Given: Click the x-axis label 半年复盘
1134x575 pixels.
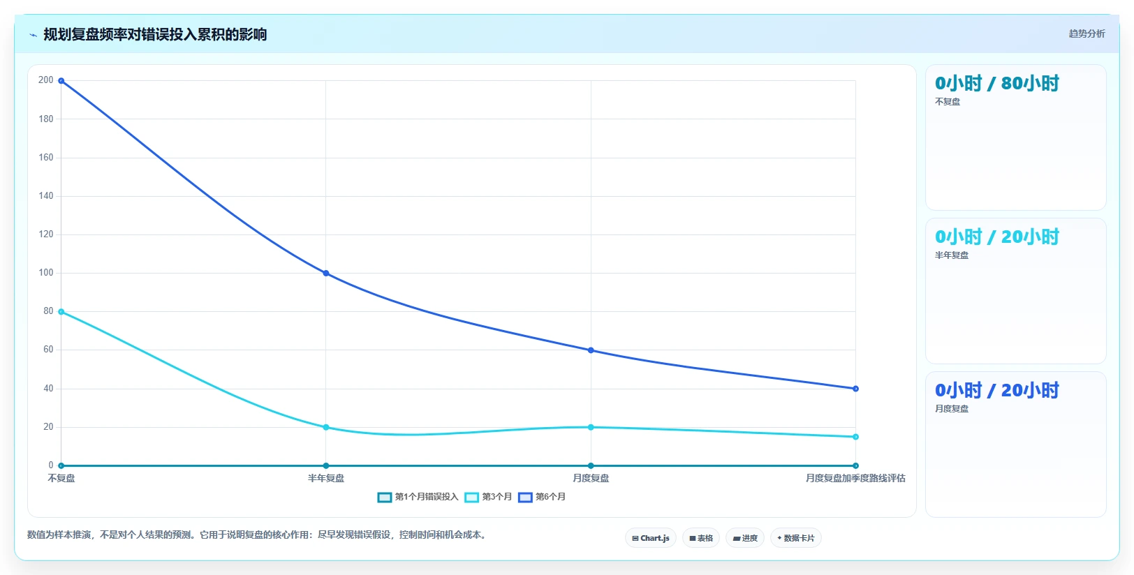Looking at the screenshot, I should click(326, 478).
